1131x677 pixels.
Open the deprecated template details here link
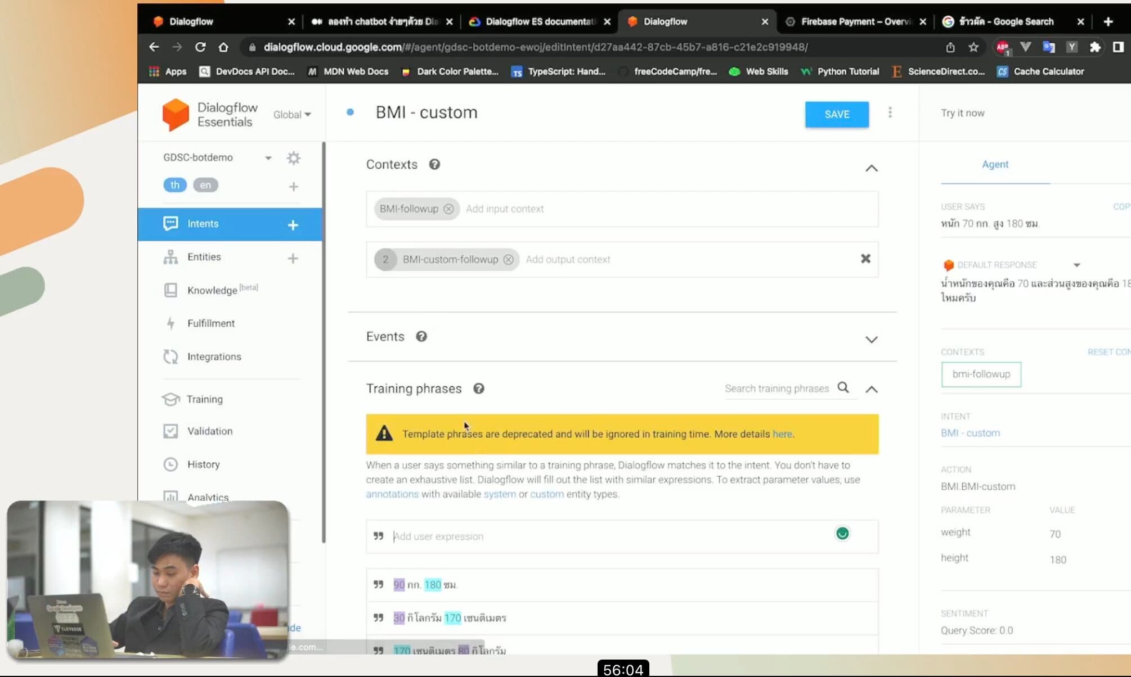coord(782,434)
